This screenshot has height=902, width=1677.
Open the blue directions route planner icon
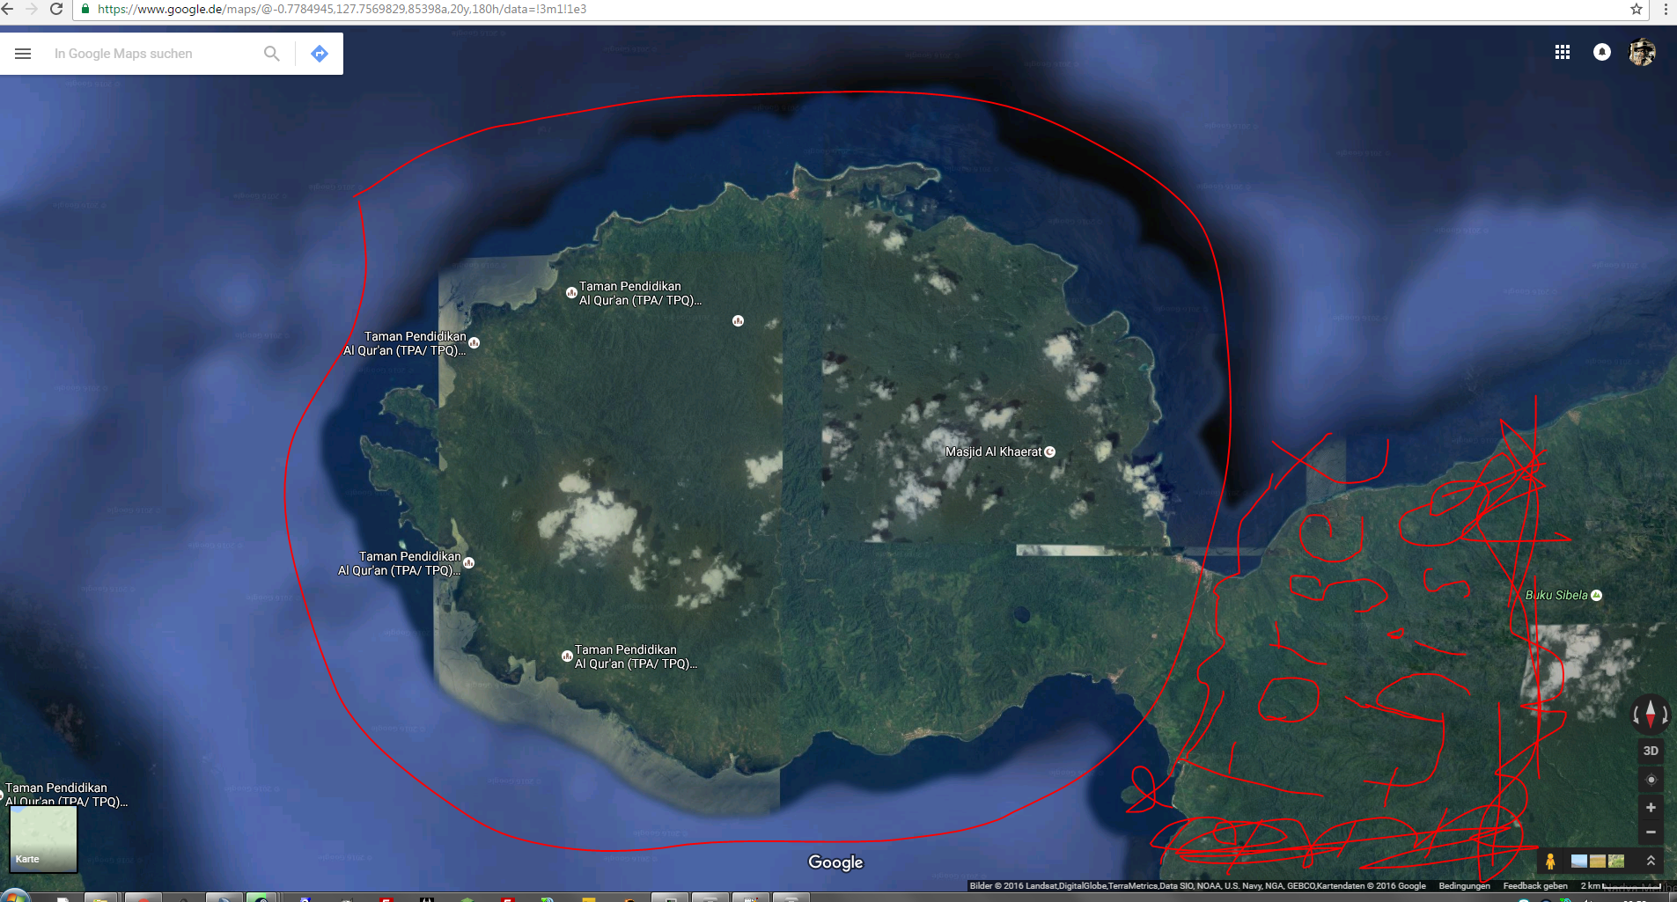tap(320, 54)
